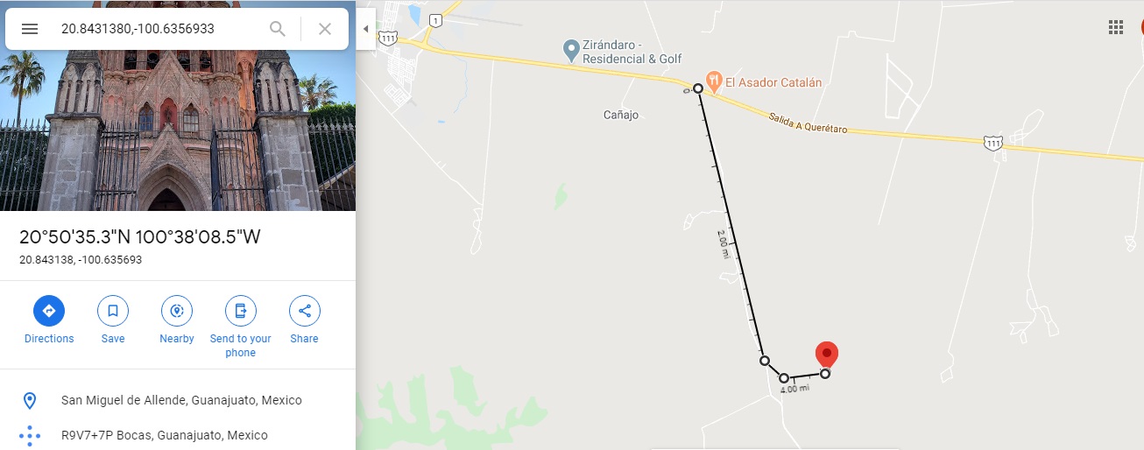
Task: Click the El Asador Catalán restaurant marker
Action: click(x=714, y=81)
